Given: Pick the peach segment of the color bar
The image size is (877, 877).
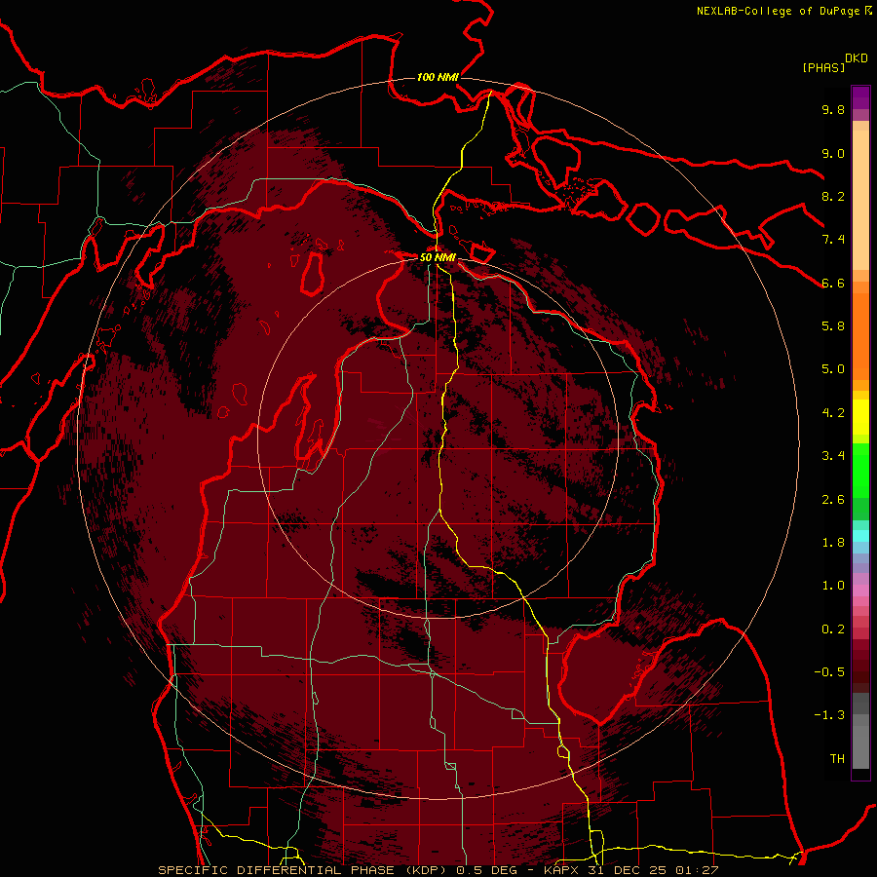Looking at the screenshot, I should (x=860, y=200).
